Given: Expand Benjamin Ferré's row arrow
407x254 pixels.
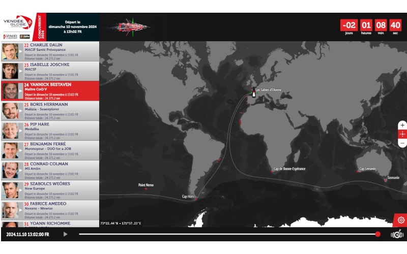Looking at the screenshot, I should click(20, 150).
